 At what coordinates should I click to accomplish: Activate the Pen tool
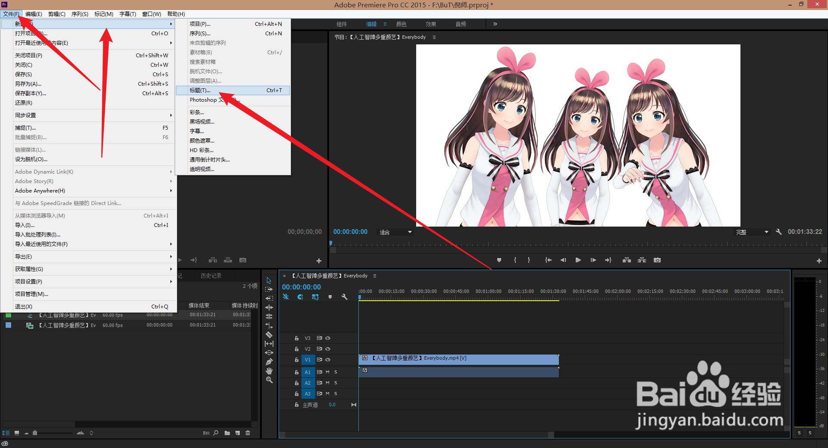269,361
